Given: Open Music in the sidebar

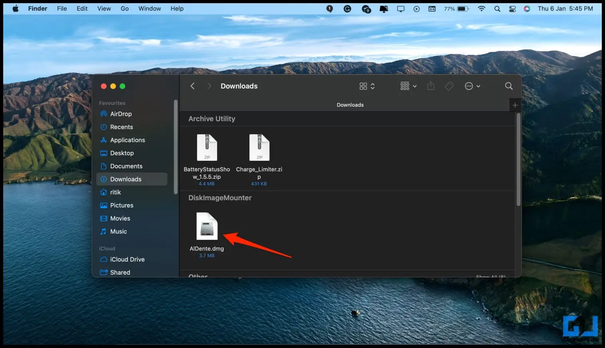Looking at the screenshot, I should tap(132, 231).
